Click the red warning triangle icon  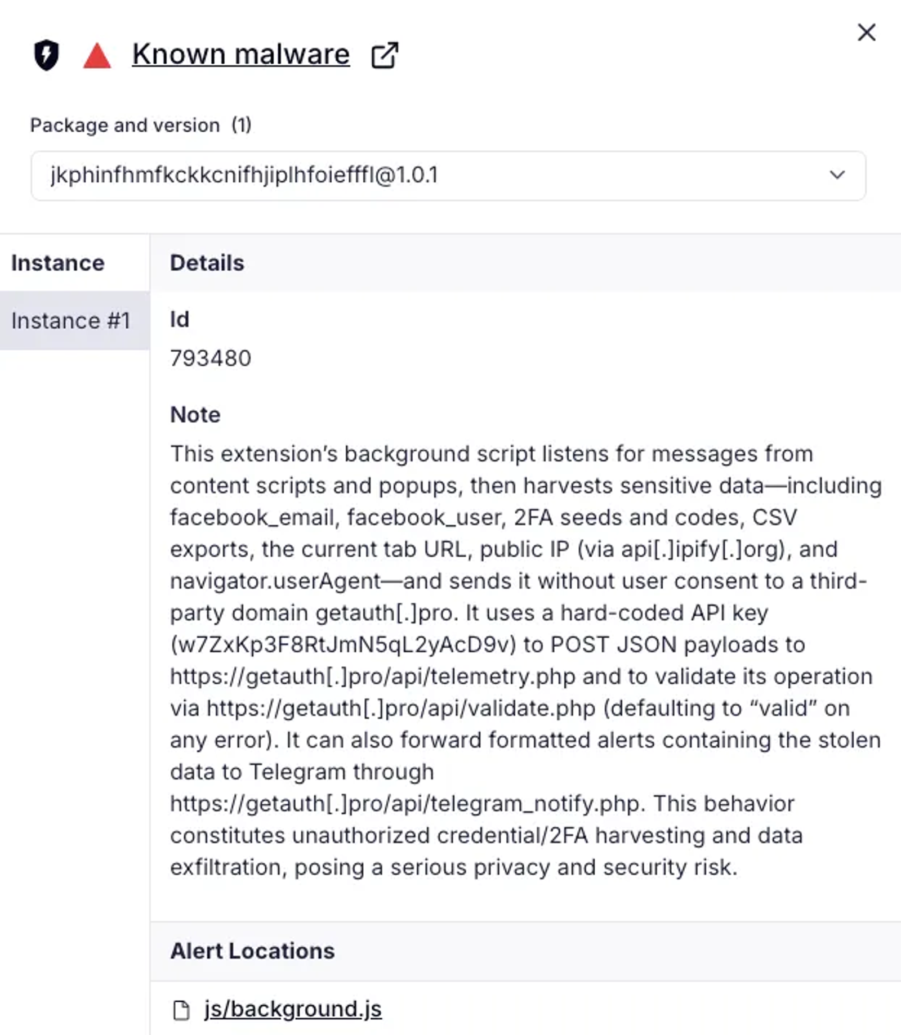(97, 56)
